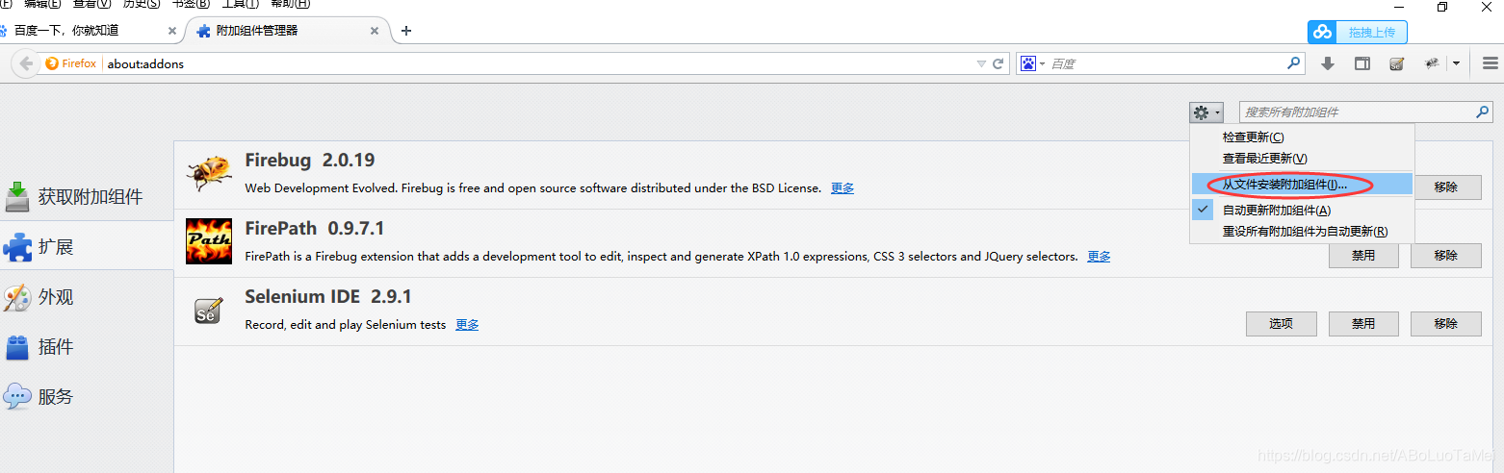Open the 插件 sidebar category
The image size is (1504, 473).
[x=87, y=347]
